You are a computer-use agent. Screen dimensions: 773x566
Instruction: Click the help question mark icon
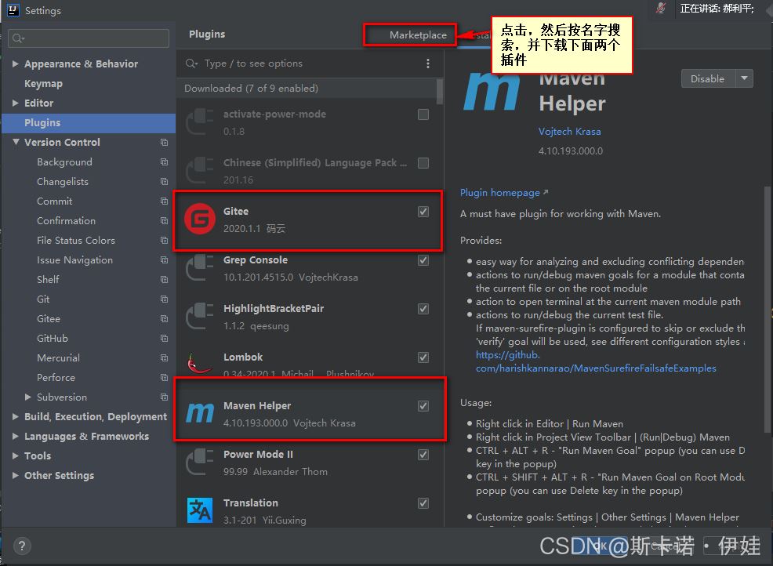click(22, 546)
